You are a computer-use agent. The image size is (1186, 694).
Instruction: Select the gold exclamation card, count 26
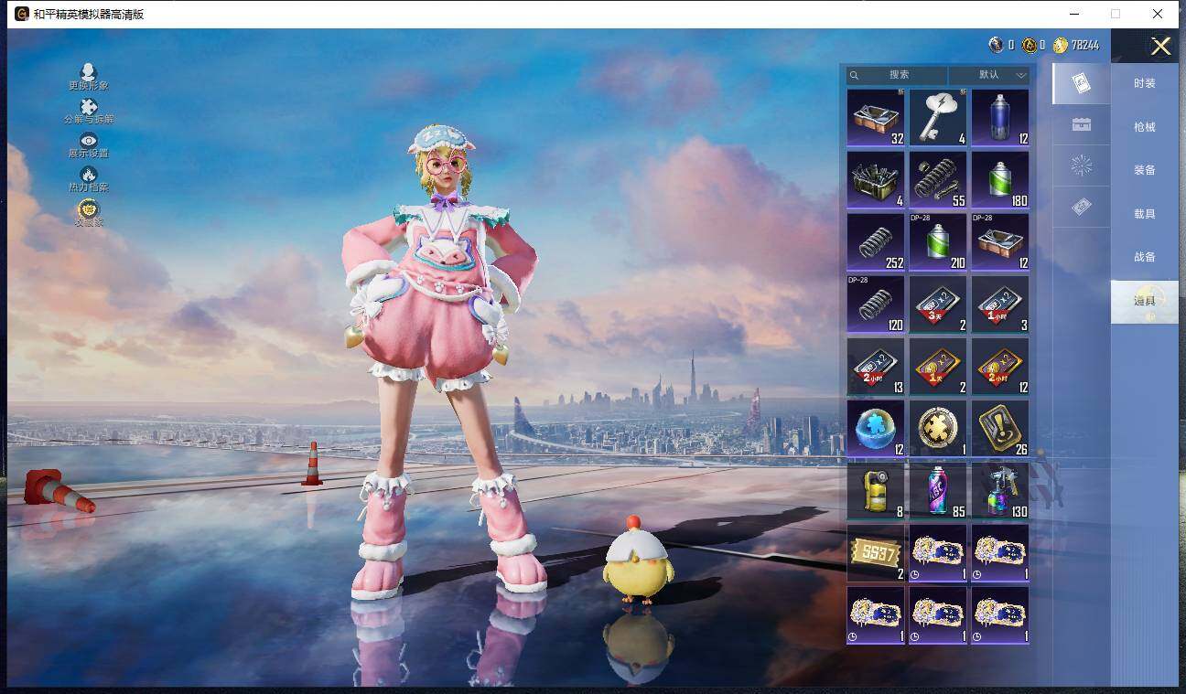point(1000,429)
